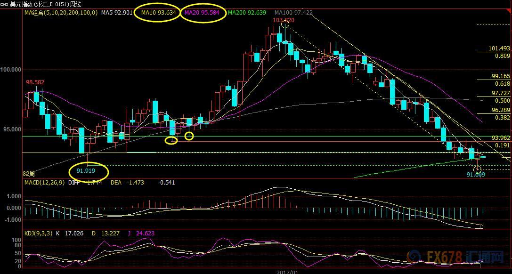Click the MACD histogram value -0.541
Image resolution: width=512 pixels, height=274 pixels.
[x=167, y=183]
